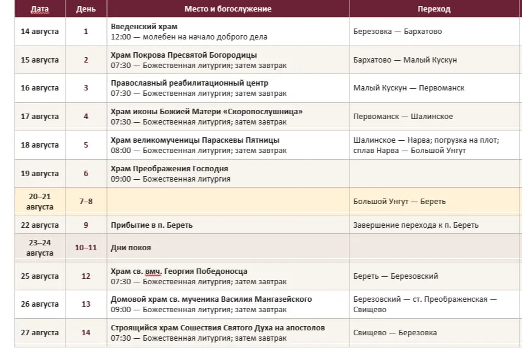Select the '20–21 августа' highlighted date cell
Image resolution: width=522 pixels, height=348 pixels.
[x=39, y=202]
